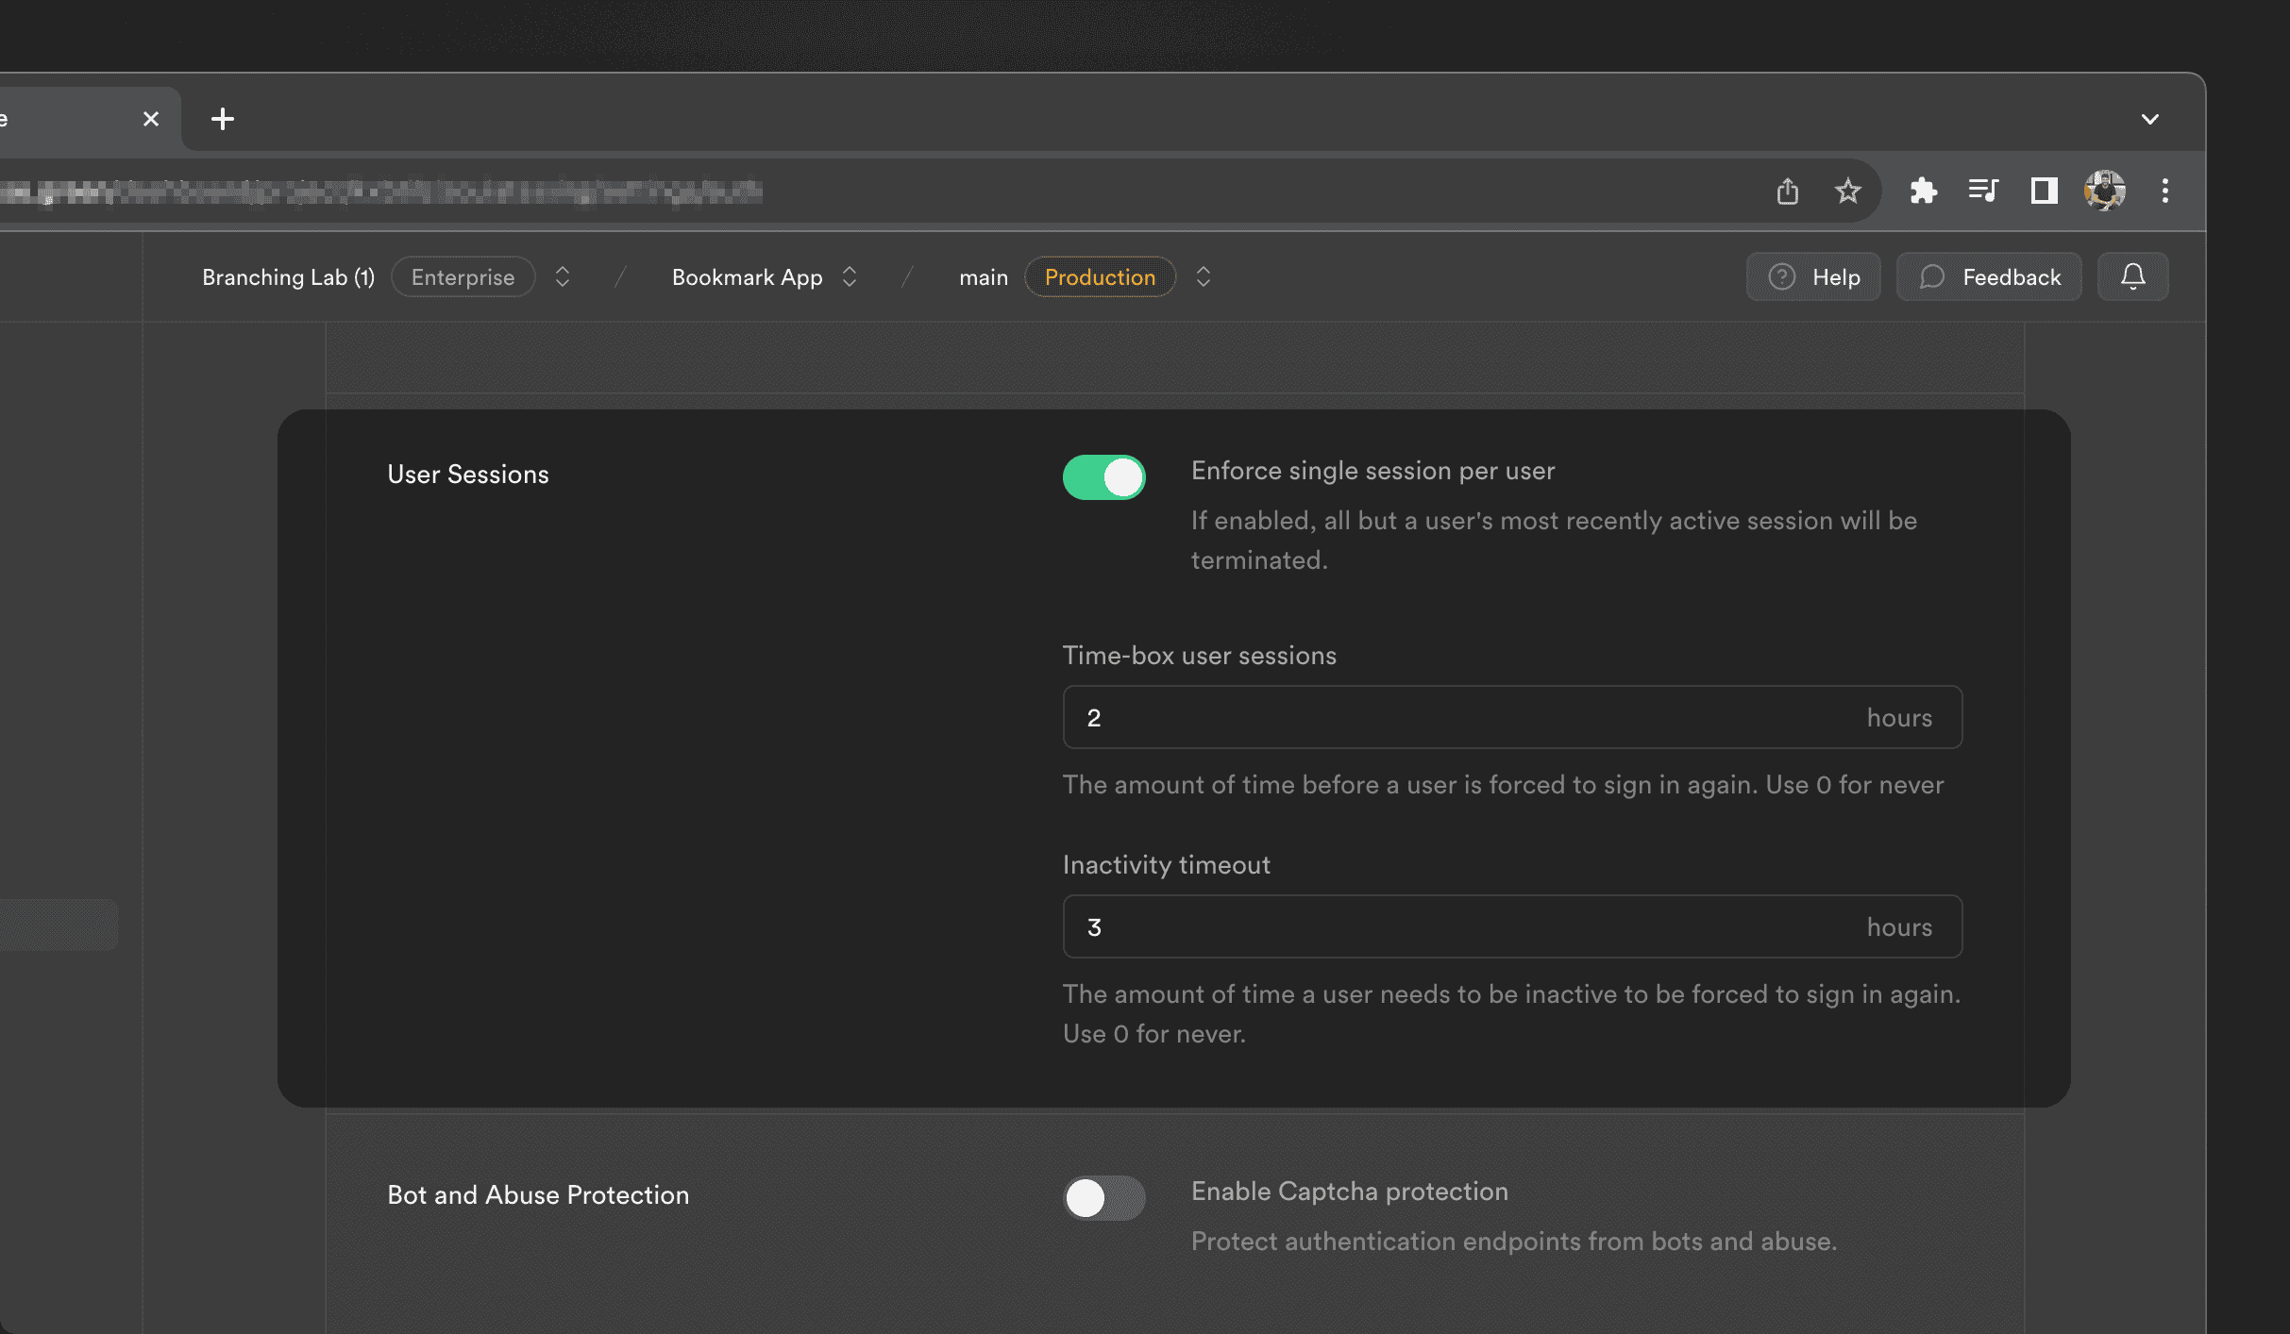Open the Feedback button

tap(1989, 277)
